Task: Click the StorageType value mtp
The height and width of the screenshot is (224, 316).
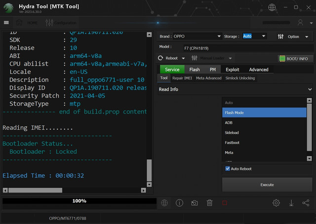Action: 75,104
